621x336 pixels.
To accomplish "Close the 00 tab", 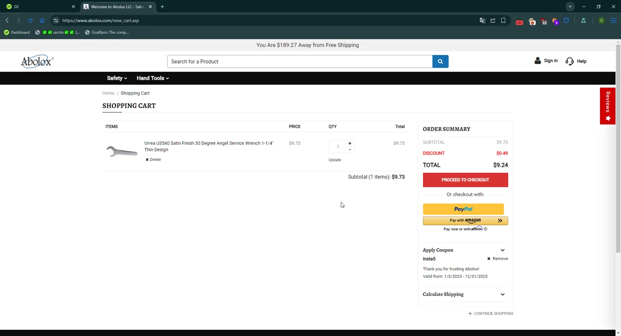I will [73, 7].
